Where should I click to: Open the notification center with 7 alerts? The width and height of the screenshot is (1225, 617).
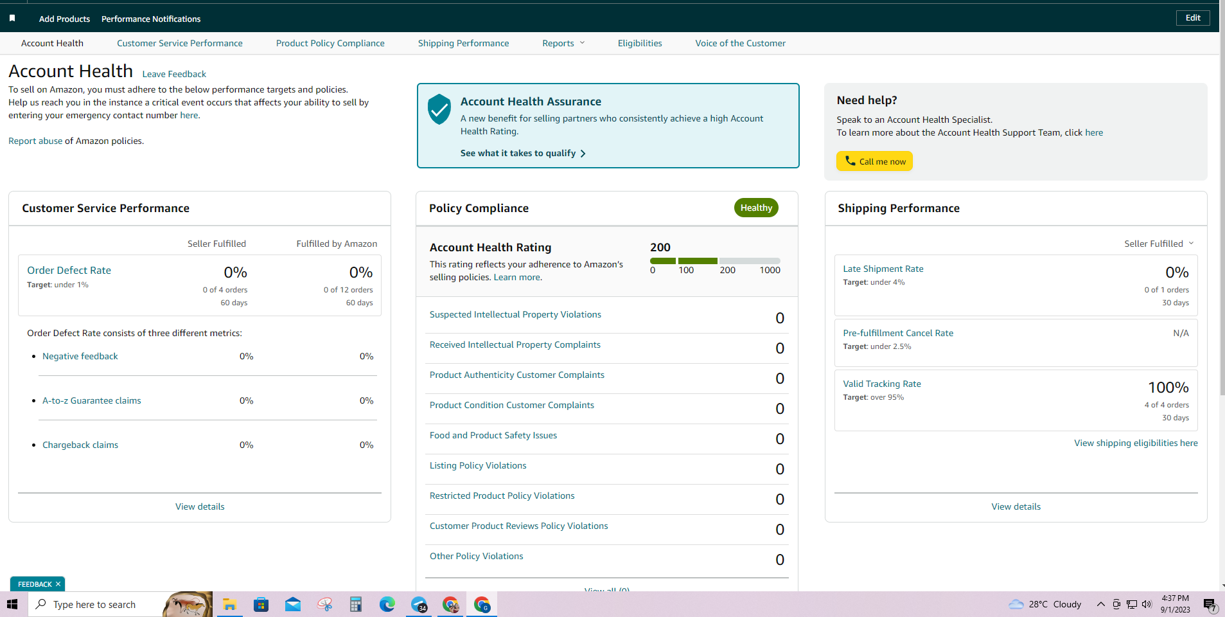click(x=1210, y=605)
